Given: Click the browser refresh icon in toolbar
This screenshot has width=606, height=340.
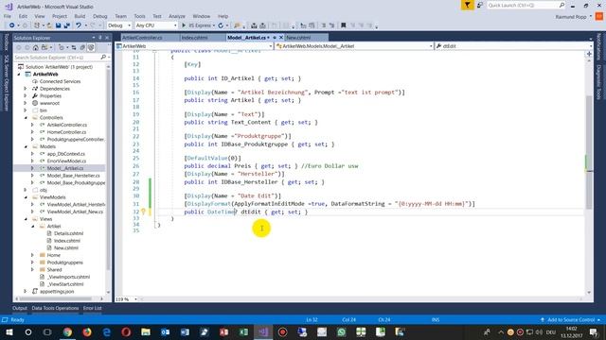Looking at the screenshot, I should tap(221, 25).
